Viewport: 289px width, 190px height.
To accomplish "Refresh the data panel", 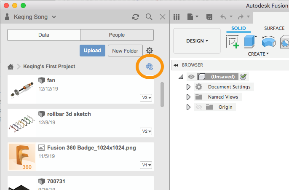I will (x=136, y=17).
